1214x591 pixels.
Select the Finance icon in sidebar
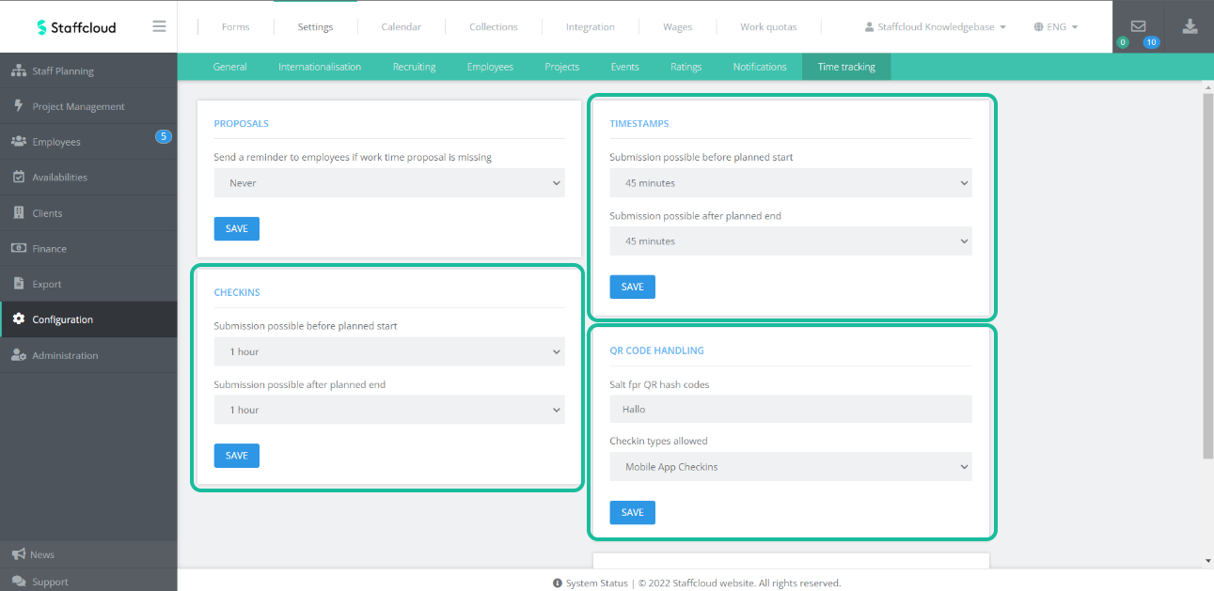20,248
